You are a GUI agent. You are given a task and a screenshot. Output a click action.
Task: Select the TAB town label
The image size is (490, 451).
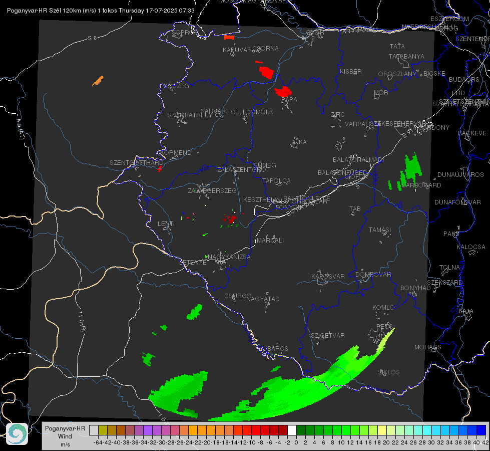coord(355,209)
